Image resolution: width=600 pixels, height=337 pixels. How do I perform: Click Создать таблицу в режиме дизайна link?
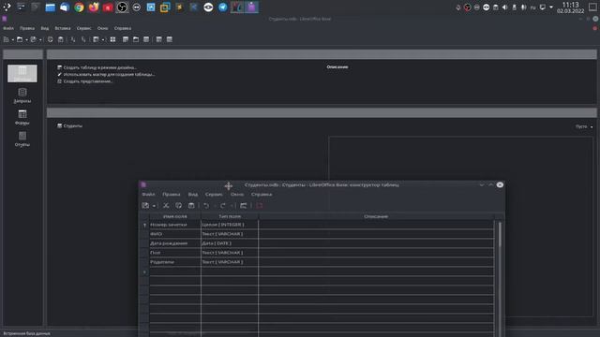pyautogui.click(x=99, y=67)
